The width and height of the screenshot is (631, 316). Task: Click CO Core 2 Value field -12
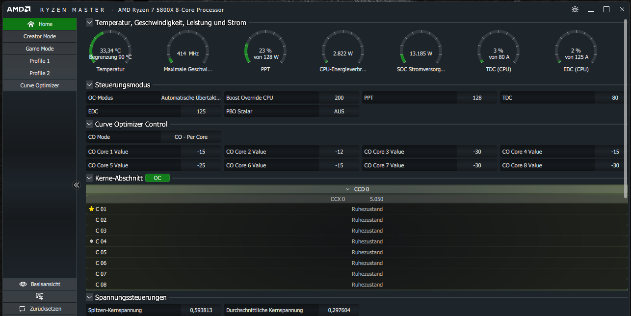(x=339, y=152)
